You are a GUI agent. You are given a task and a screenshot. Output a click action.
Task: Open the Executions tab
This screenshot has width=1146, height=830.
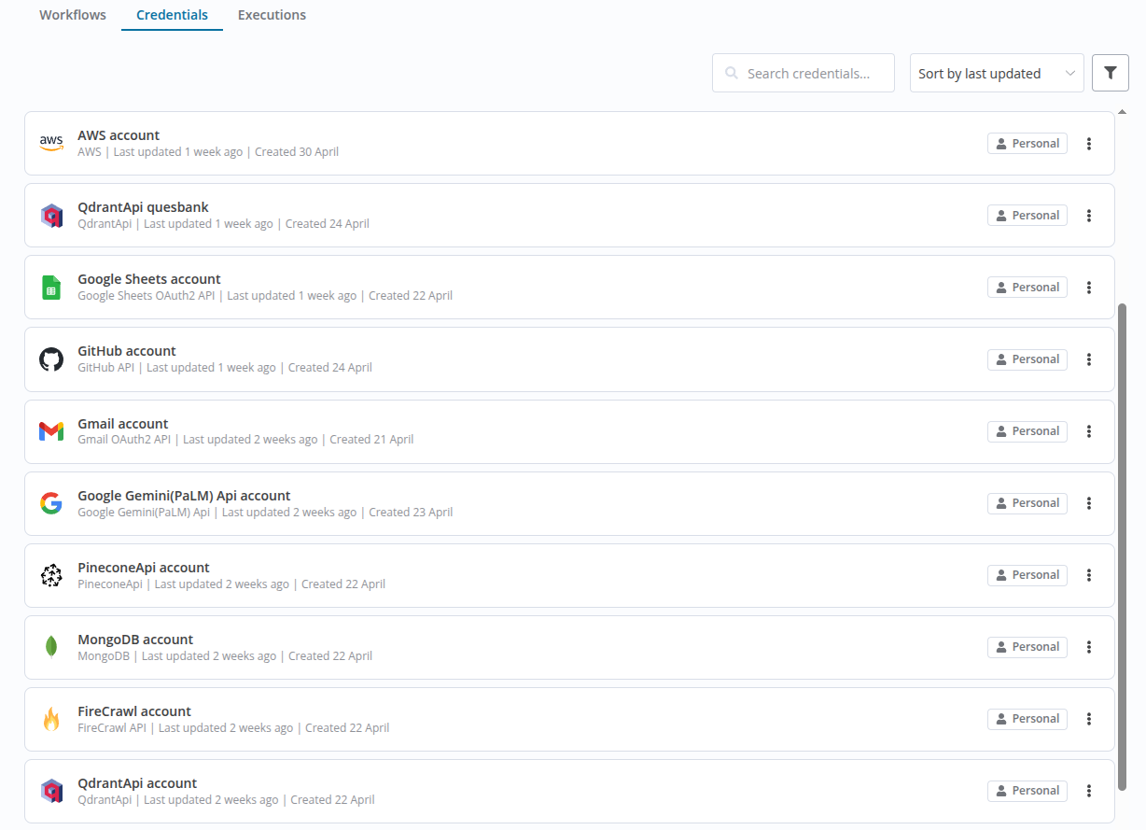click(x=272, y=15)
